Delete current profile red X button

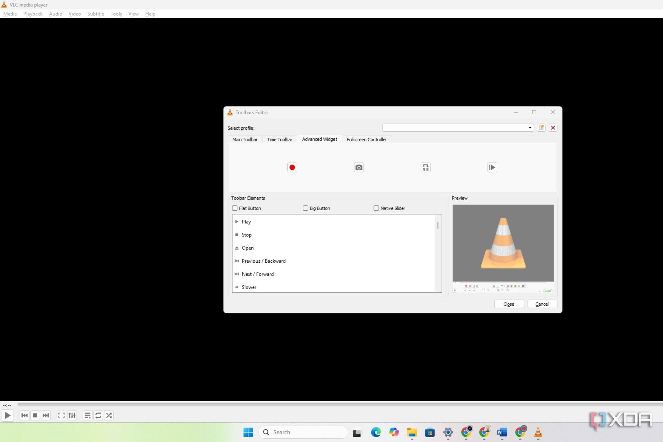click(x=553, y=128)
